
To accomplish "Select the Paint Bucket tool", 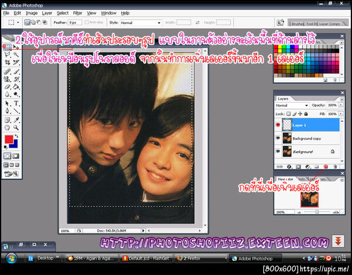I will tap(16, 87).
